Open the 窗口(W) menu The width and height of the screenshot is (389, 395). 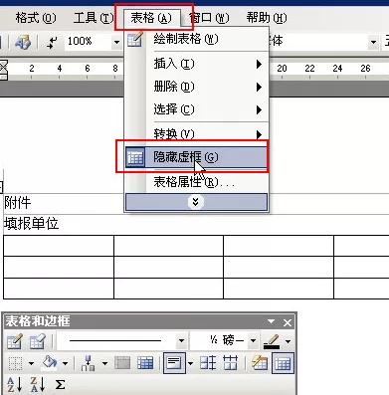(x=209, y=18)
